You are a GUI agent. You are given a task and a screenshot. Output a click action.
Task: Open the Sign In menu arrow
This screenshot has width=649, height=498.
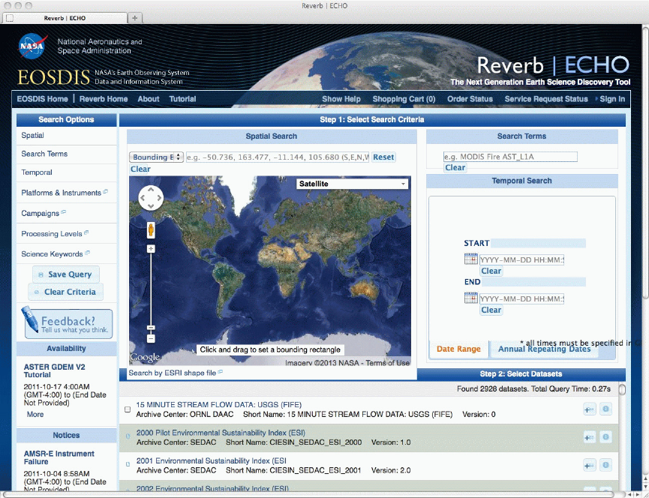click(x=596, y=99)
